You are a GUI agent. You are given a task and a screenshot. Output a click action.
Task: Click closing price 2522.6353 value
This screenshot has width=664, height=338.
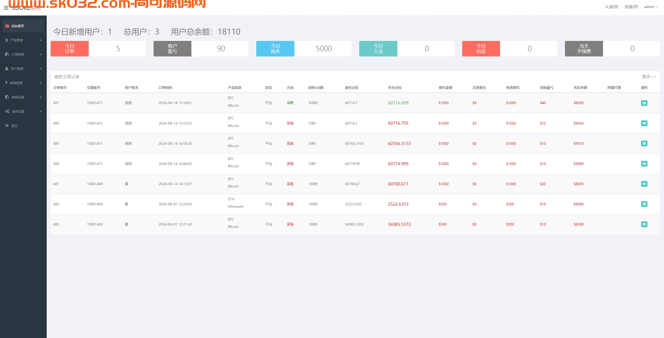398,204
